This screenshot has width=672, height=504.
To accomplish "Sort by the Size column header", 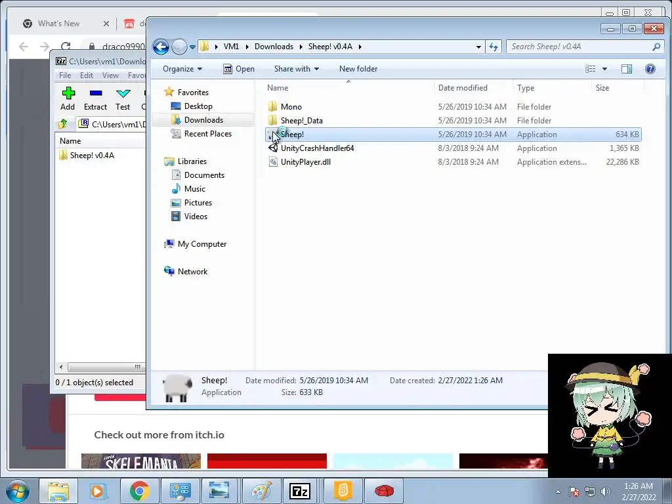I will [602, 88].
